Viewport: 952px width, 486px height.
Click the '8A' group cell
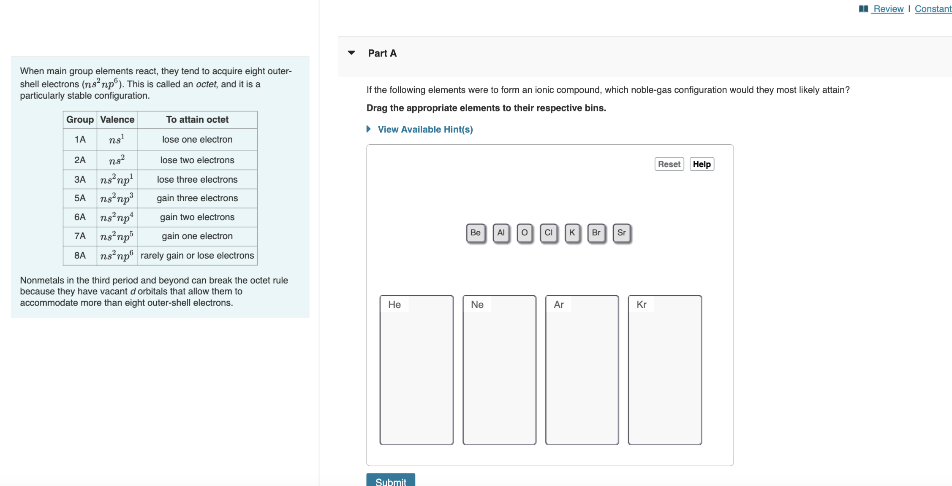80,256
